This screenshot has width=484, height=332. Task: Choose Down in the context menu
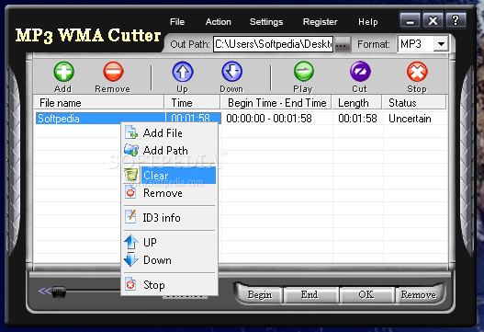(x=170, y=260)
